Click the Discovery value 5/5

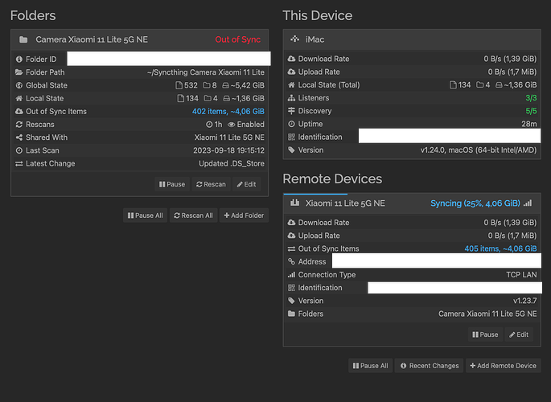click(531, 111)
